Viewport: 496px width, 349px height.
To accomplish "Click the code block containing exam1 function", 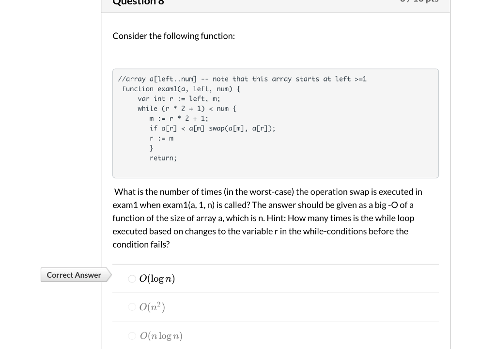I will [276, 123].
